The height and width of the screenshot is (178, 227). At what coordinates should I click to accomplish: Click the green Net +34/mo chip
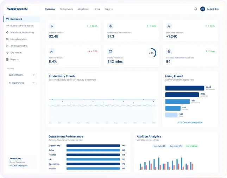pyautogui.click(x=192, y=146)
